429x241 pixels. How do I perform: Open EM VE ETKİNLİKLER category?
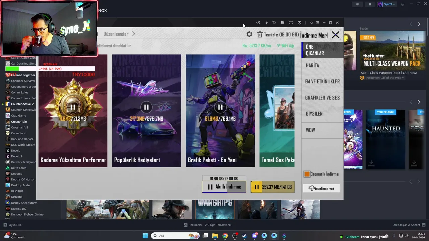[322, 81]
